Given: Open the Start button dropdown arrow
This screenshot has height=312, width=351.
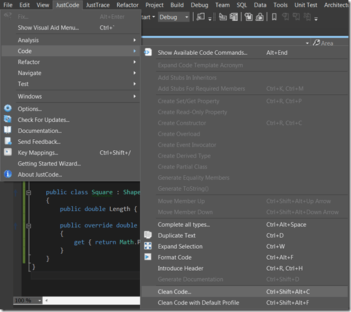Looking at the screenshot, I should [x=153, y=17].
